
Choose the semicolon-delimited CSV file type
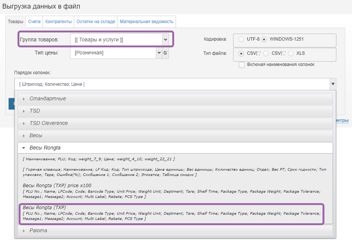241,53
